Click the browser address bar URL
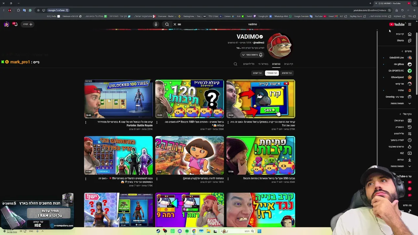 tap(370, 10)
